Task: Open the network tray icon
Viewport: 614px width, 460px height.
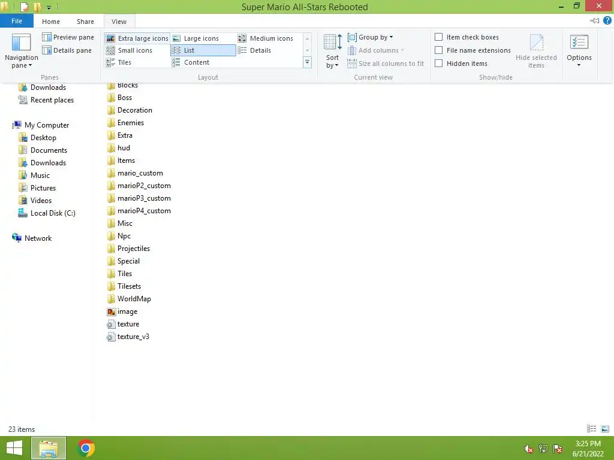Action: [543, 449]
